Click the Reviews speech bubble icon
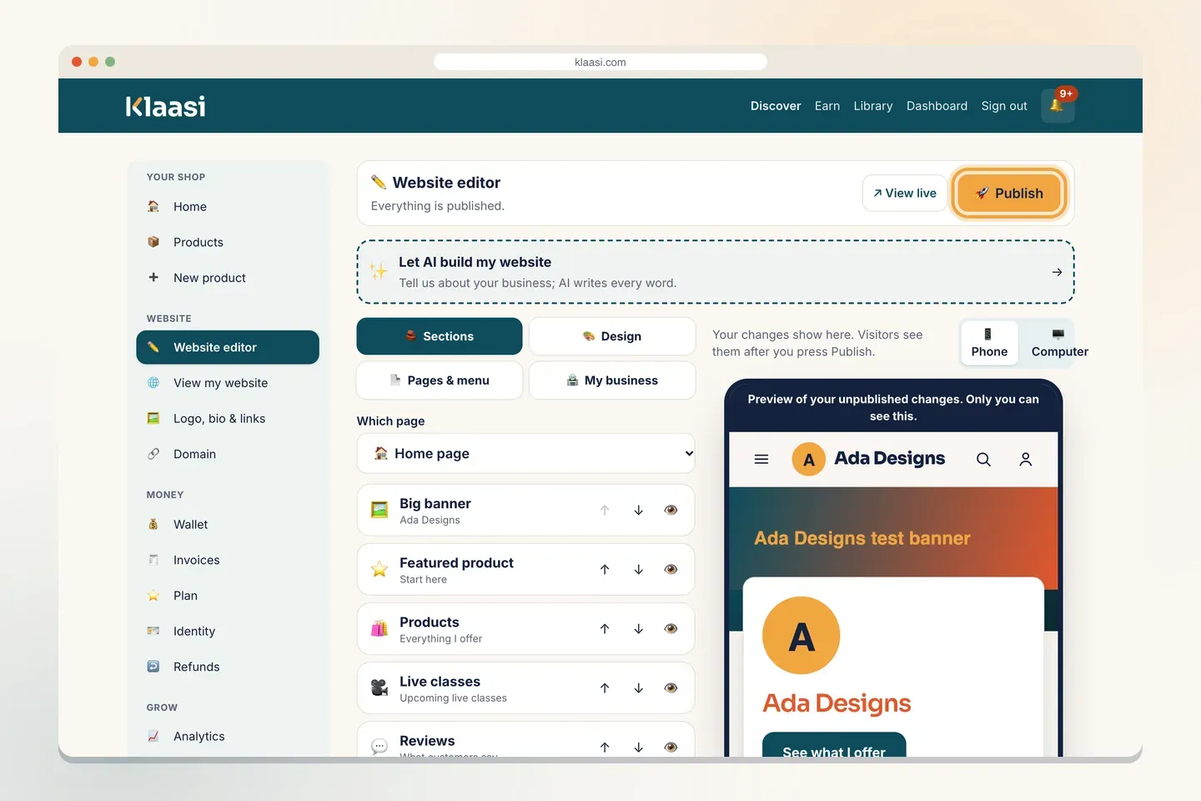 click(x=379, y=746)
